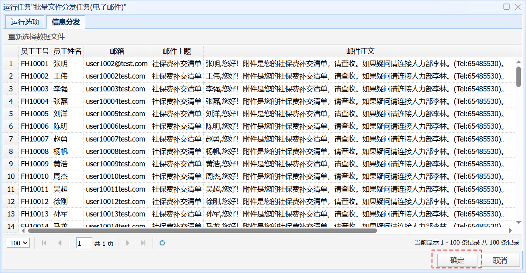
Task: Click inside the page number input box
Action: (84, 243)
